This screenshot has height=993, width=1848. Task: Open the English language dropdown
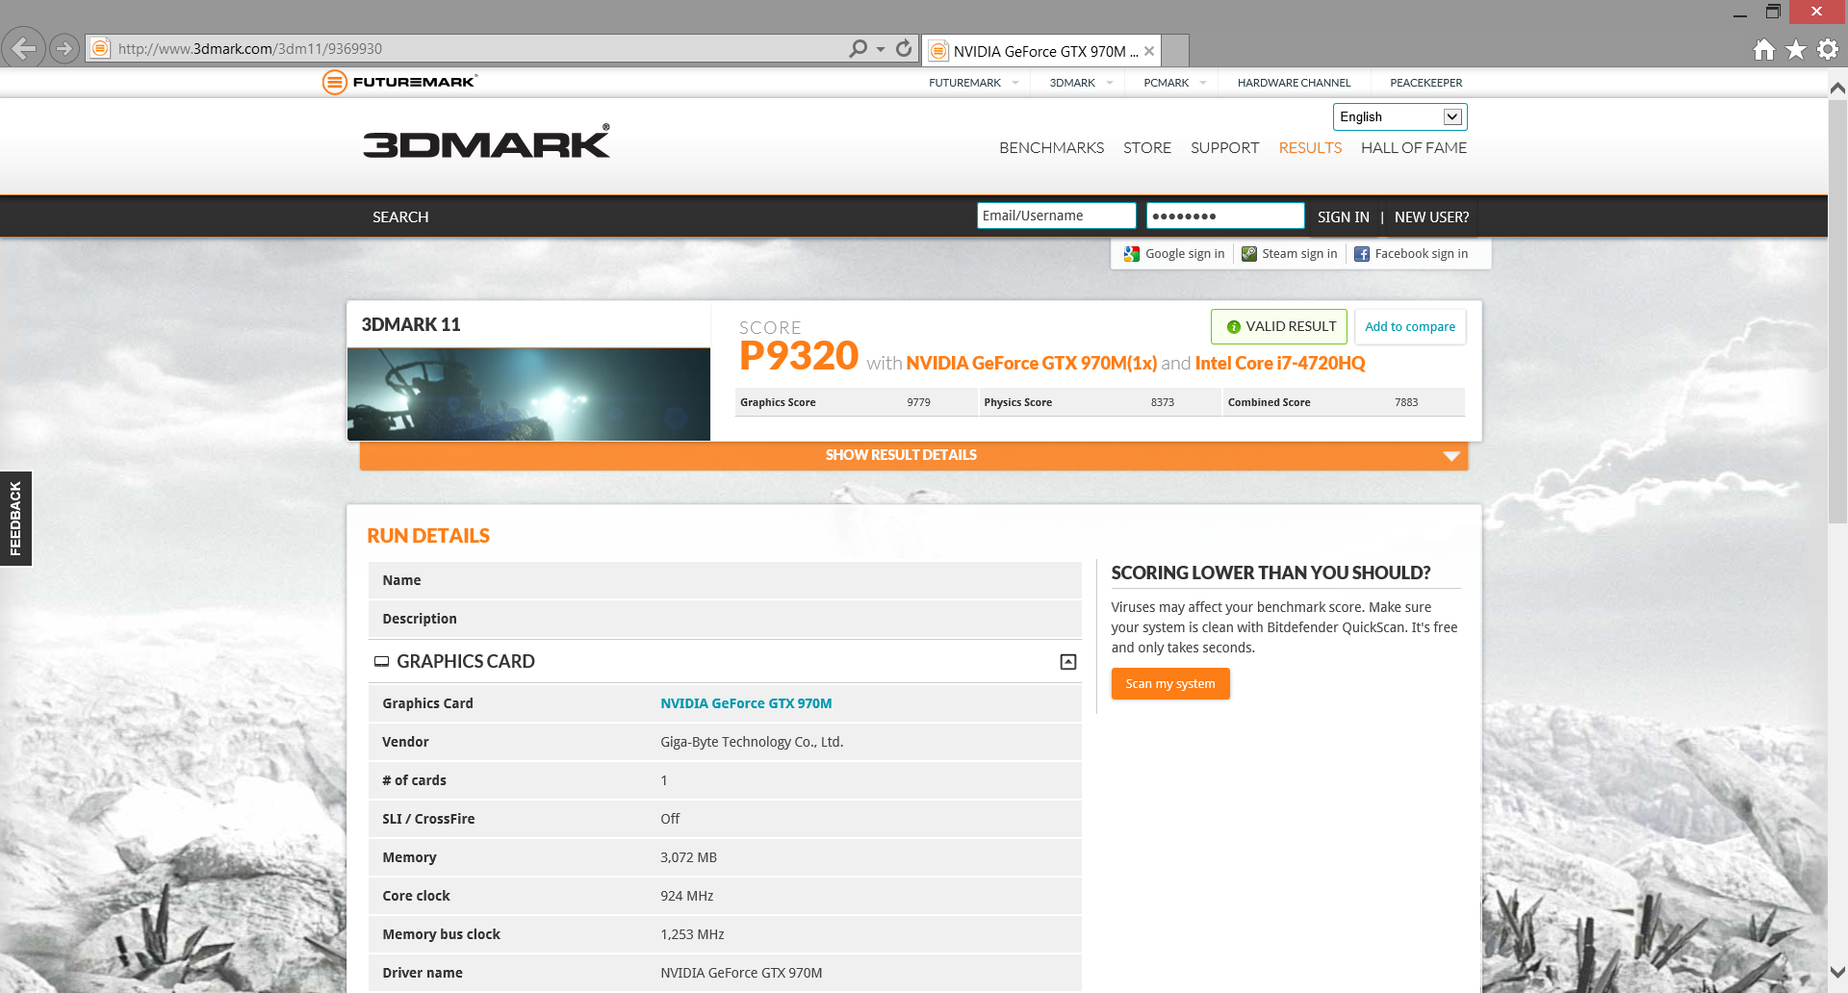coord(1399,116)
